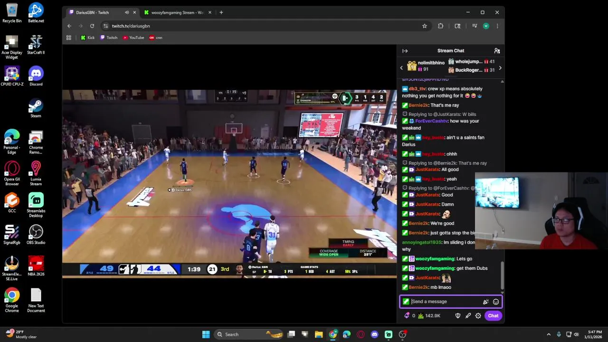Open the Twitch bookmark

[109, 38]
